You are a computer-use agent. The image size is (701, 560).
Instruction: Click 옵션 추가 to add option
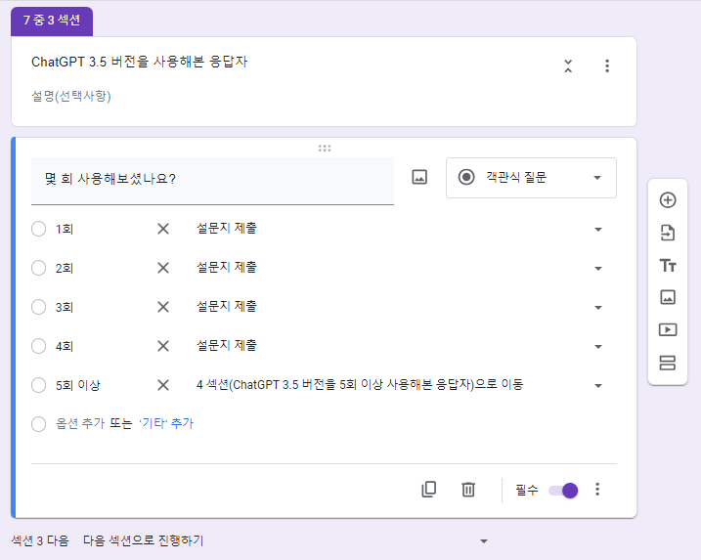[x=80, y=424]
